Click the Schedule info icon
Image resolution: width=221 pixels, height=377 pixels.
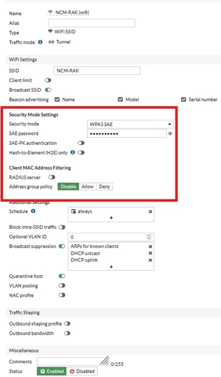click(x=33, y=211)
